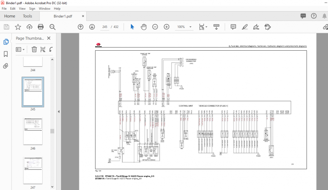Image resolution: width=328 pixels, height=190 pixels.
Task: Go to previous page arrow
Action: 80,27
